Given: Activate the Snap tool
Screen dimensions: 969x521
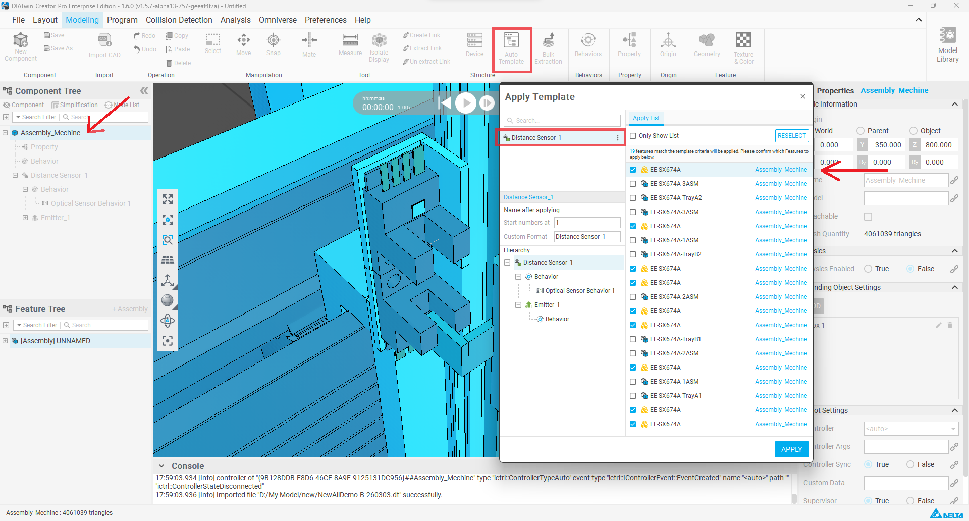Looking at the screenshot, I should (273, 44).
